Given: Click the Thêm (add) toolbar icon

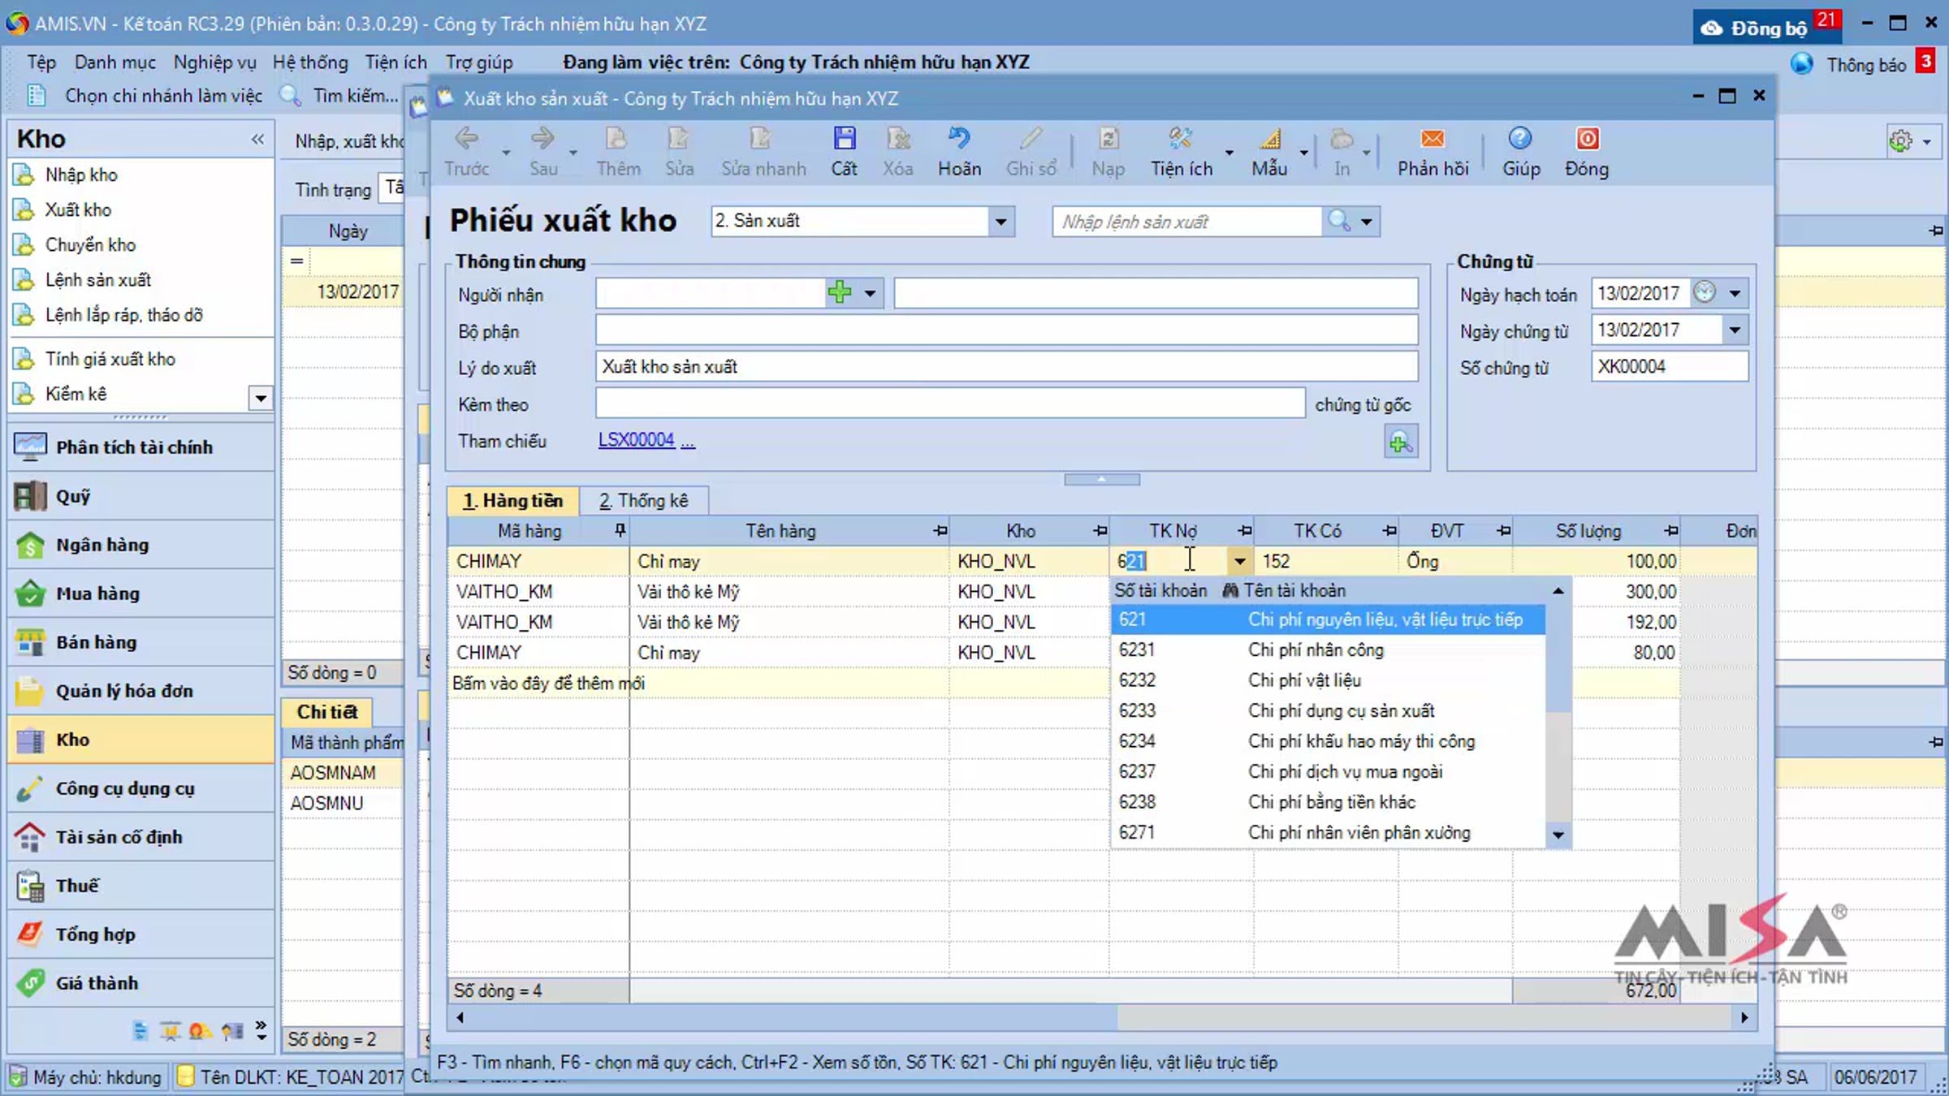Looking at the screenshot, I should coord(617,140).
